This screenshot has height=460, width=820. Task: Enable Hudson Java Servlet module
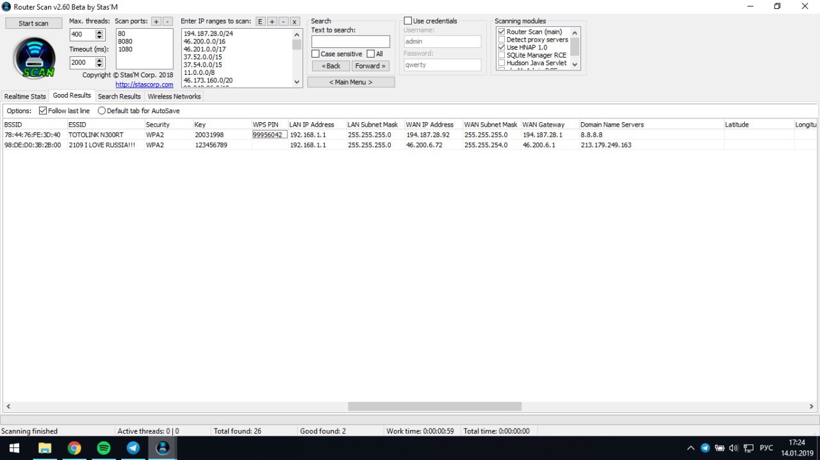pos(502,63)
